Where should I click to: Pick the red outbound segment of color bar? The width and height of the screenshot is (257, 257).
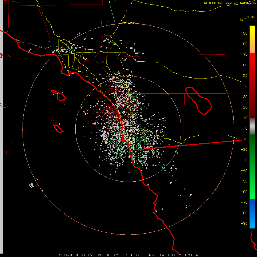252,86
